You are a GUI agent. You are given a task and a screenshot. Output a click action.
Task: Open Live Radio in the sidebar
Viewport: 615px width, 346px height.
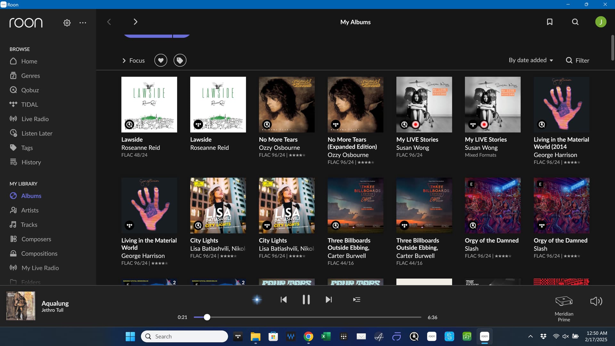point(29,119)
